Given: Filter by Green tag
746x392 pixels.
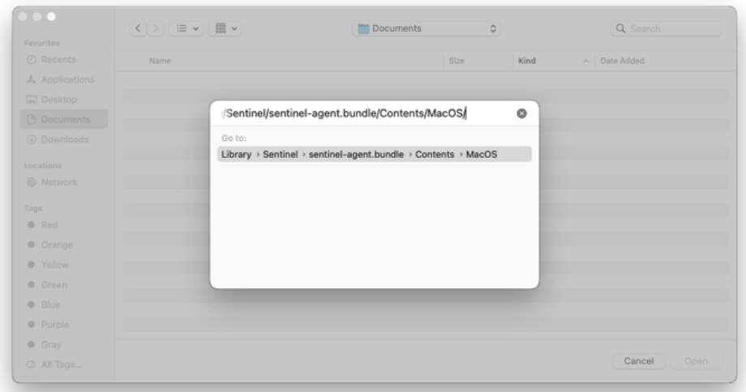Looking at the screenshot, I should [64, 284].
